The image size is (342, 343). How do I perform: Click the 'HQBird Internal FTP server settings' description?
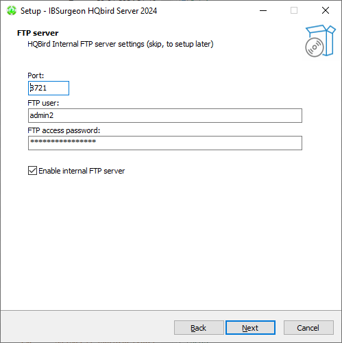tap(121, 44)
